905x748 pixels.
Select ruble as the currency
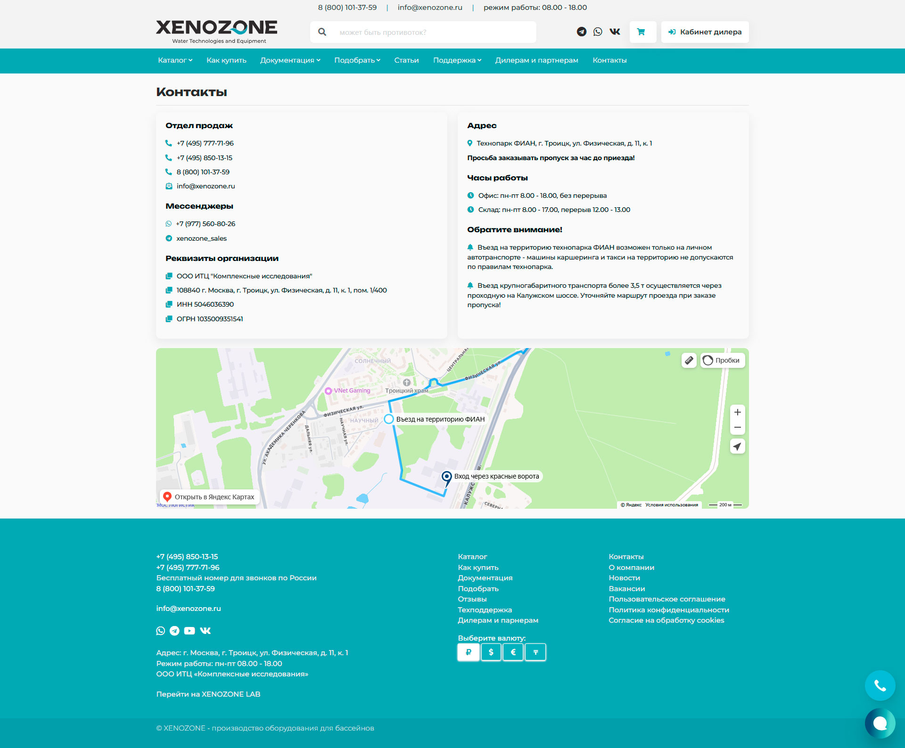(x=469, y=652)
